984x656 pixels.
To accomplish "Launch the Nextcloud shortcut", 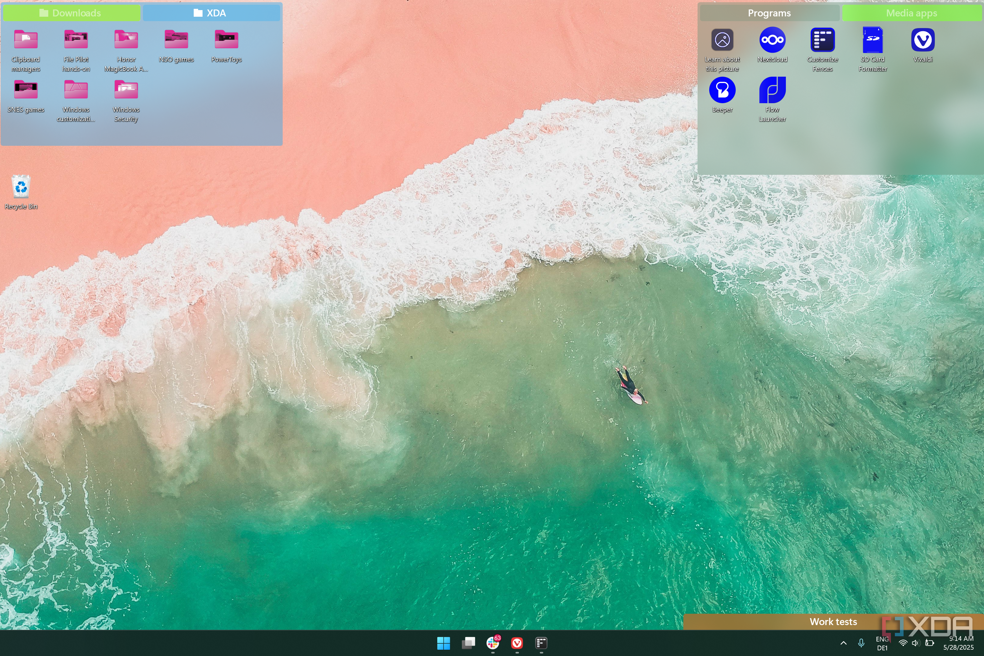I will [x=772, y=45].
